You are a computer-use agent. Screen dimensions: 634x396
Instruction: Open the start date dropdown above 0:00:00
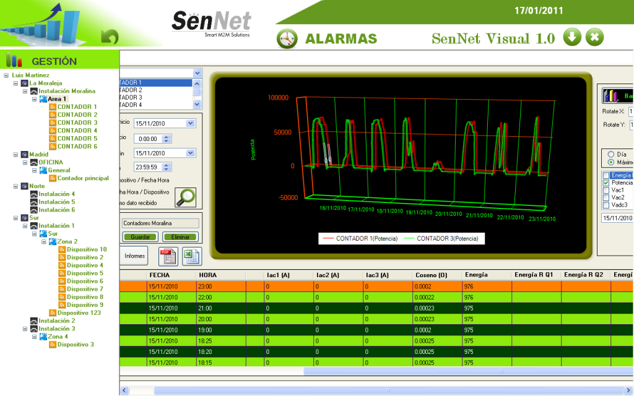pyautogui.click(x=190, y=123)
